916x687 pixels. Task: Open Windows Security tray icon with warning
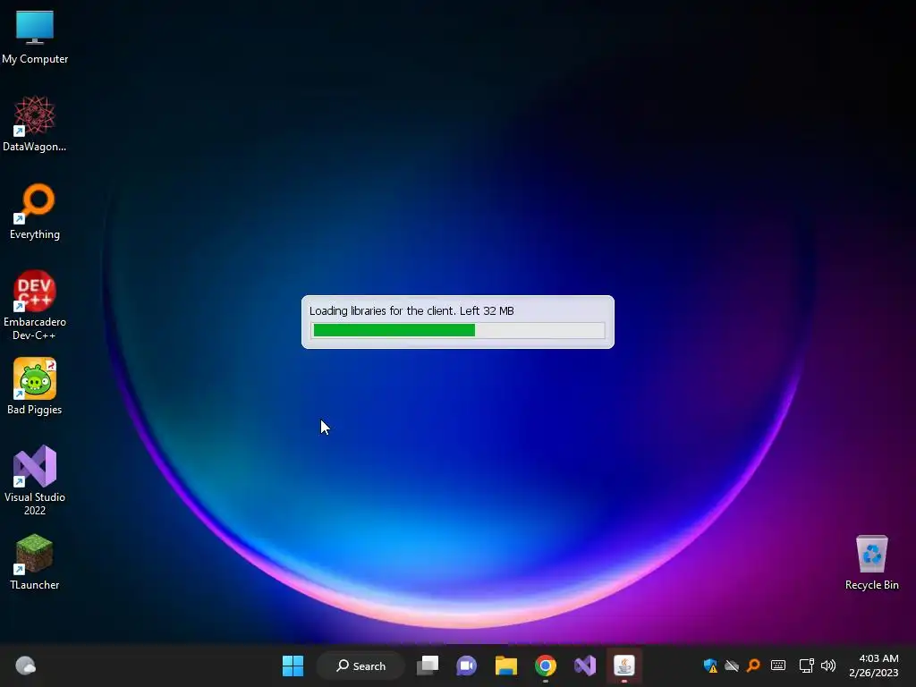[x=710, y=666]
